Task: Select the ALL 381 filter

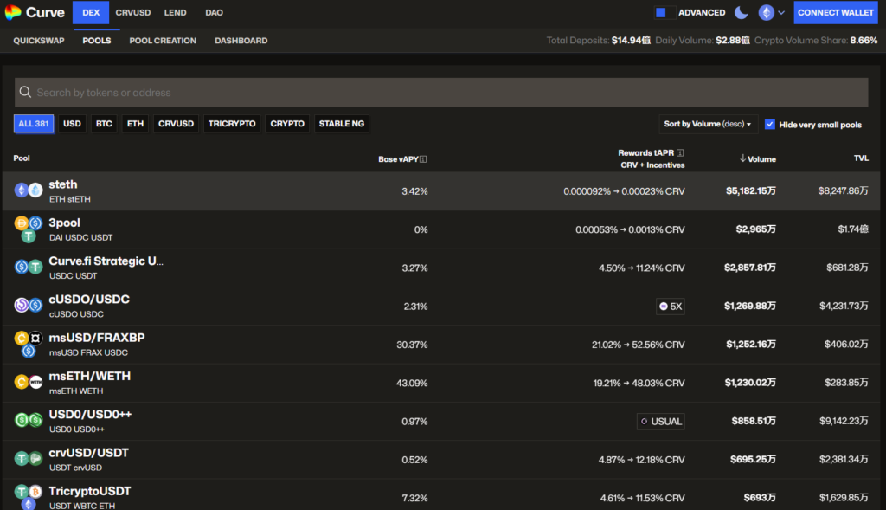Action: [x=34, y=124]
